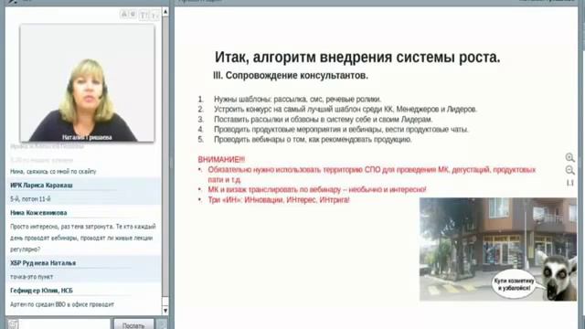Viewport: 585px width, 329px height.
Task: Click the slide title 'Итак, алгоритм внедрения системы роста'
Action: (x=357, y=58)
